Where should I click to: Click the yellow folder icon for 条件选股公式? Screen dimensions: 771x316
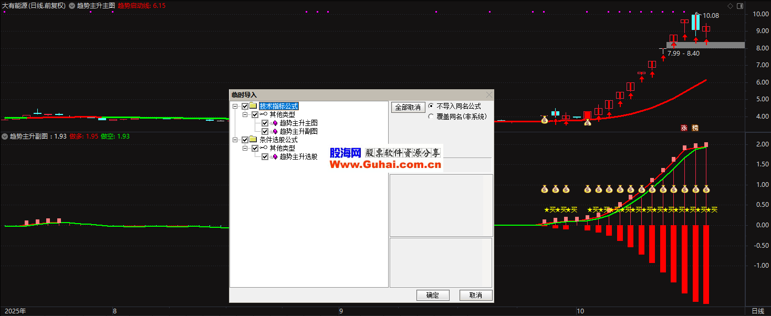coord(253,140)
